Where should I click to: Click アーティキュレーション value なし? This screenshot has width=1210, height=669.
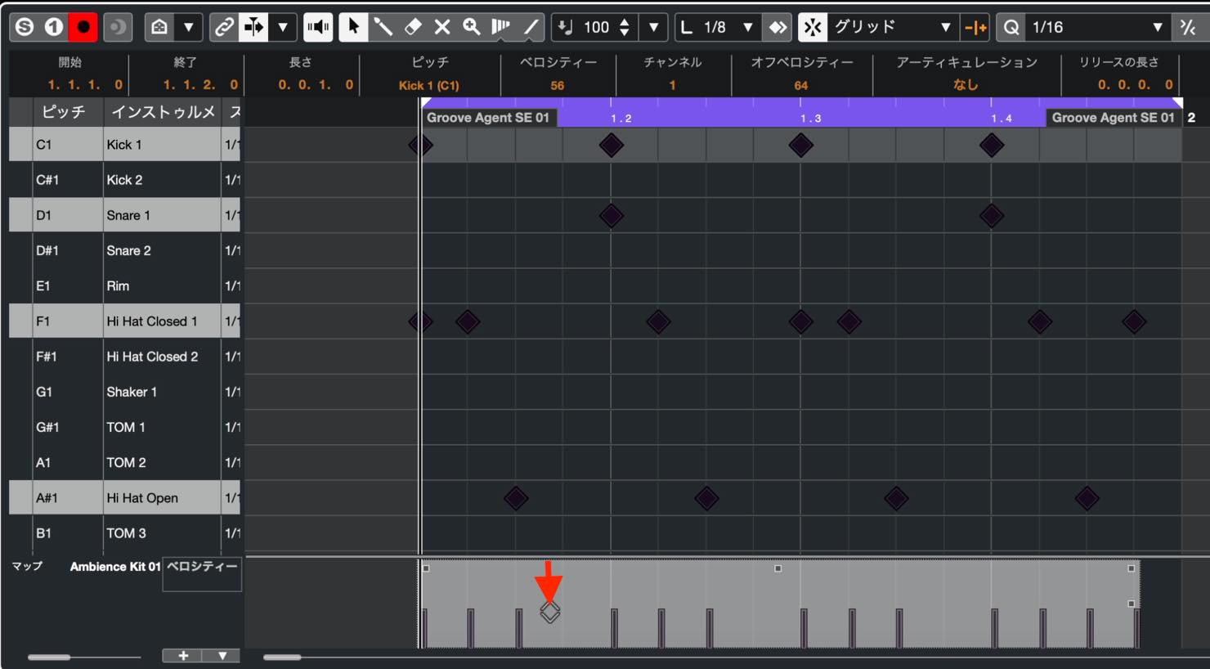[966, 85]
